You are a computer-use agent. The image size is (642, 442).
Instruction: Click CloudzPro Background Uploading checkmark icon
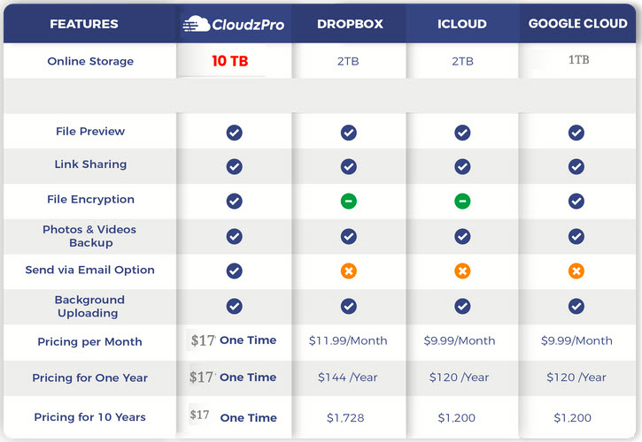pyautogui.click(x=234, y=306)
